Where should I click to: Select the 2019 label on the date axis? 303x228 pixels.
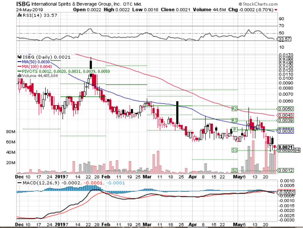pyautogui.click(x=60, y=176)
